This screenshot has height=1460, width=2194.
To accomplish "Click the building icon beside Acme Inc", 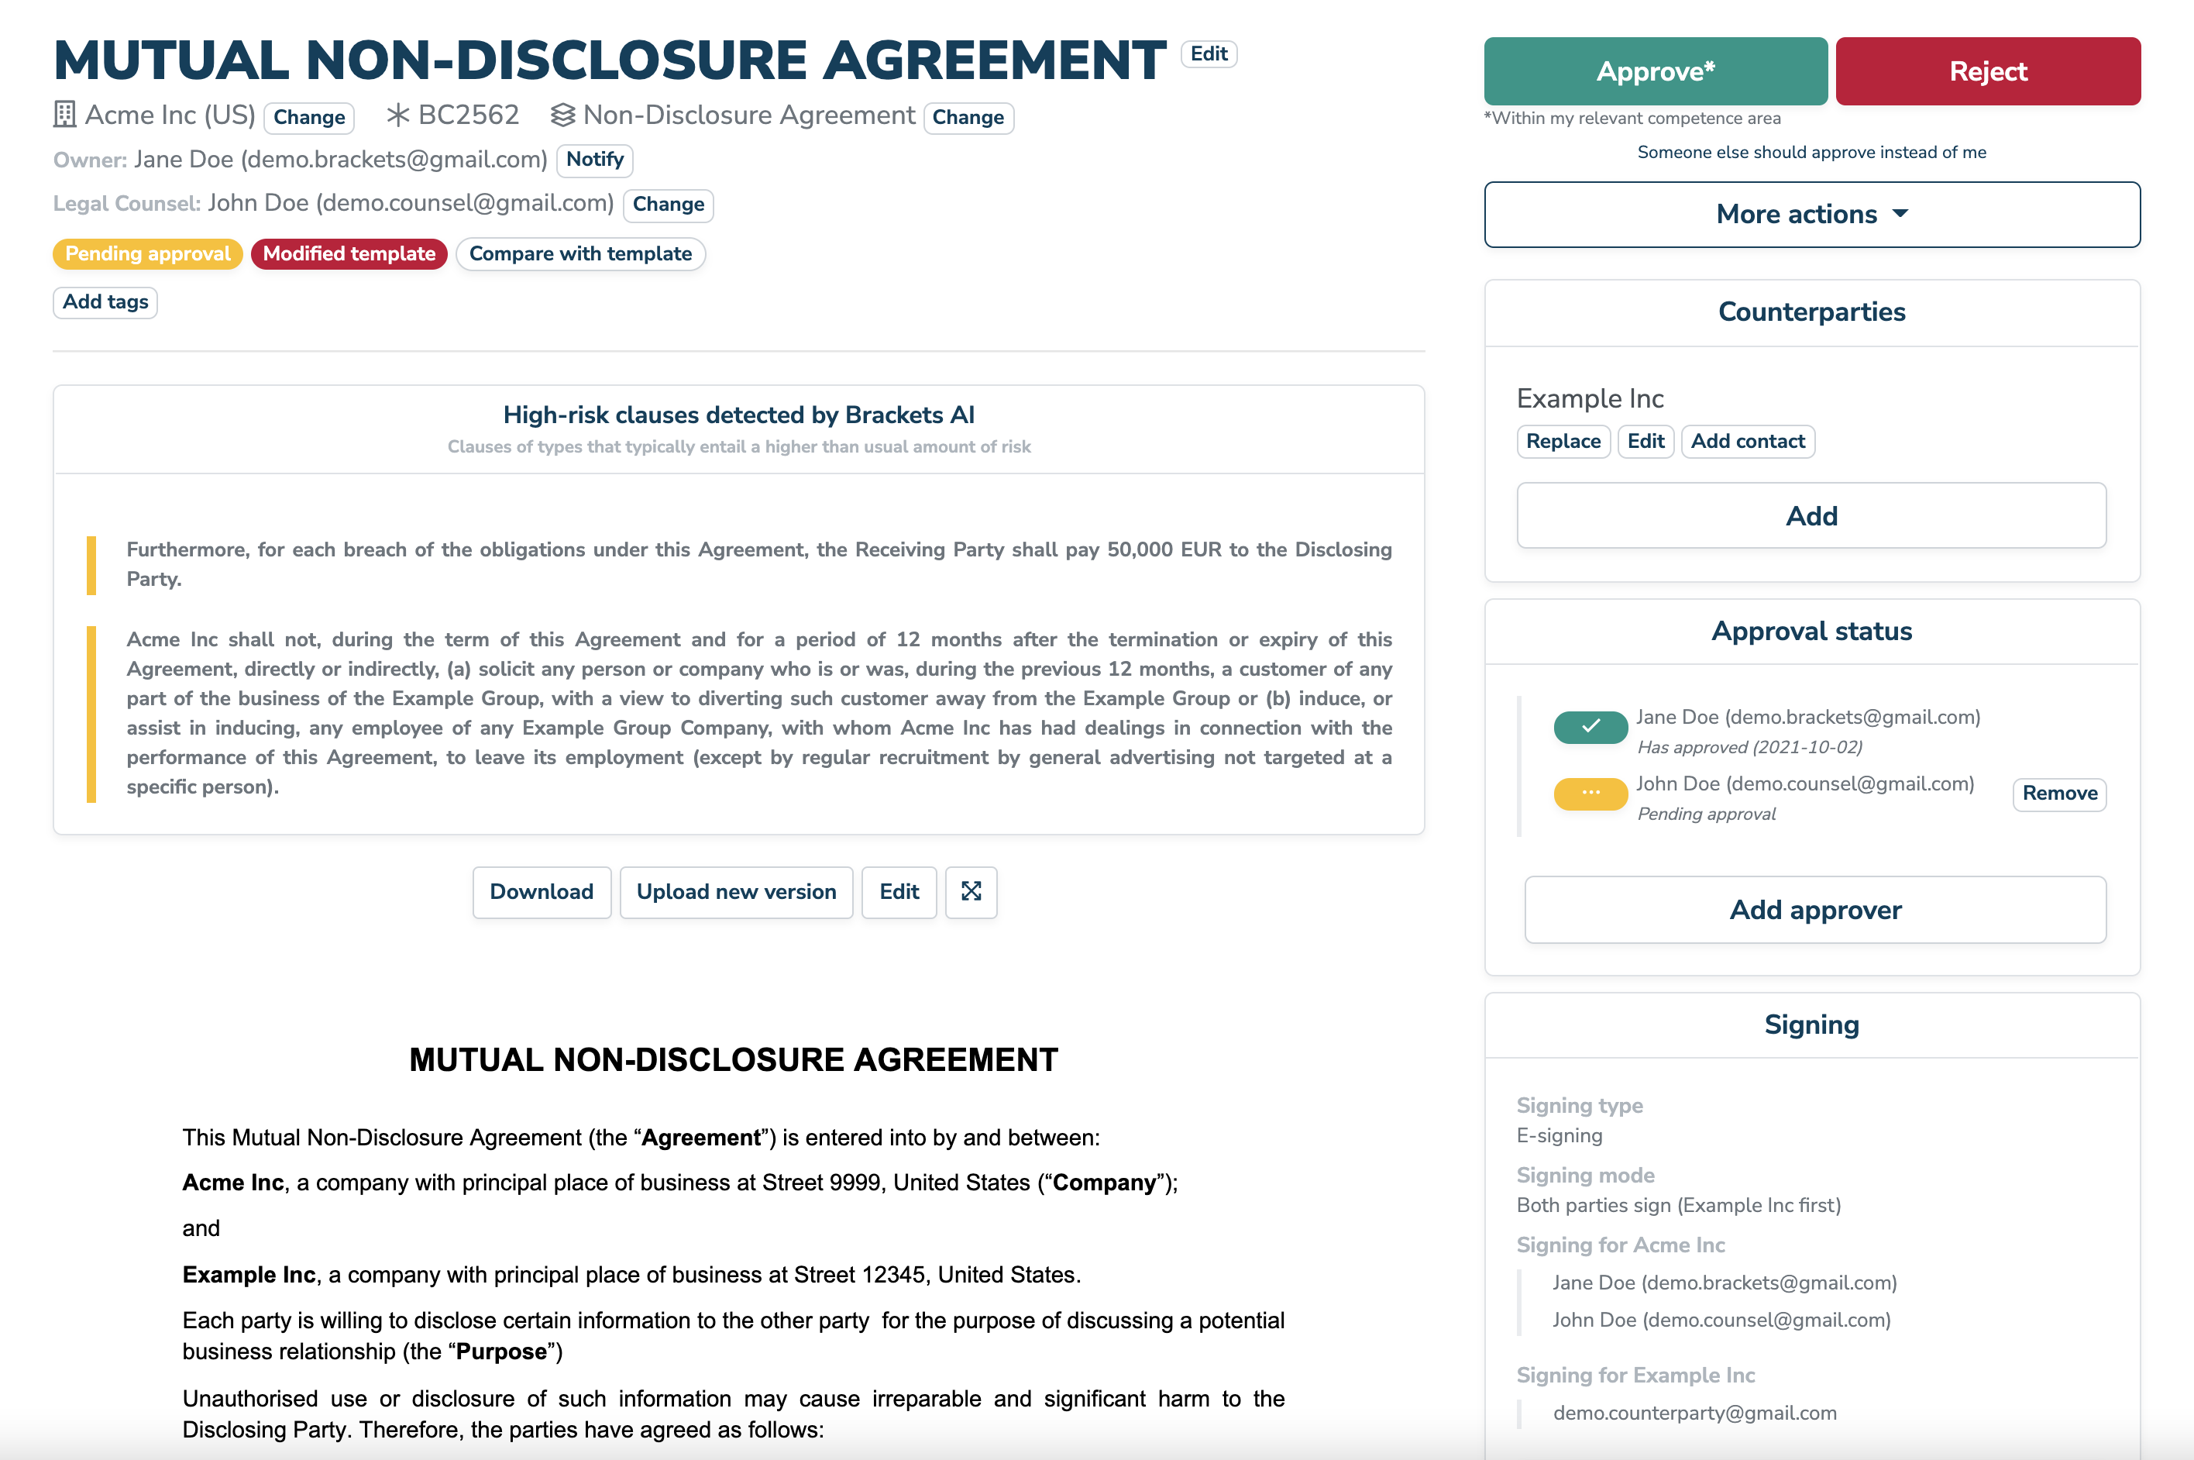I will coord(64,115).
